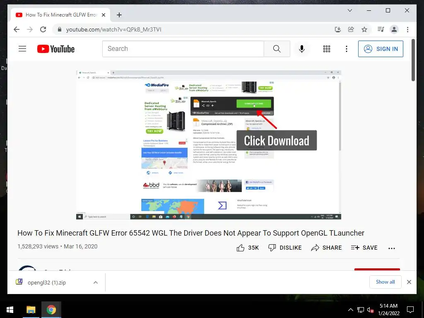SAVE the video to a playlist
The height and width of the screenshot is (318, 424).
[x=364, y=248]
